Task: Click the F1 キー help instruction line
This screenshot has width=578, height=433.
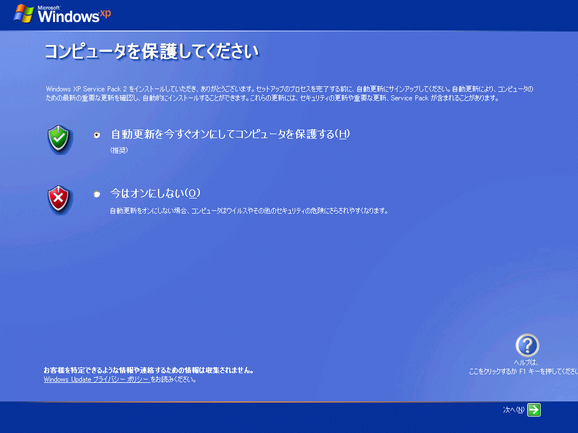Action: 523,371
